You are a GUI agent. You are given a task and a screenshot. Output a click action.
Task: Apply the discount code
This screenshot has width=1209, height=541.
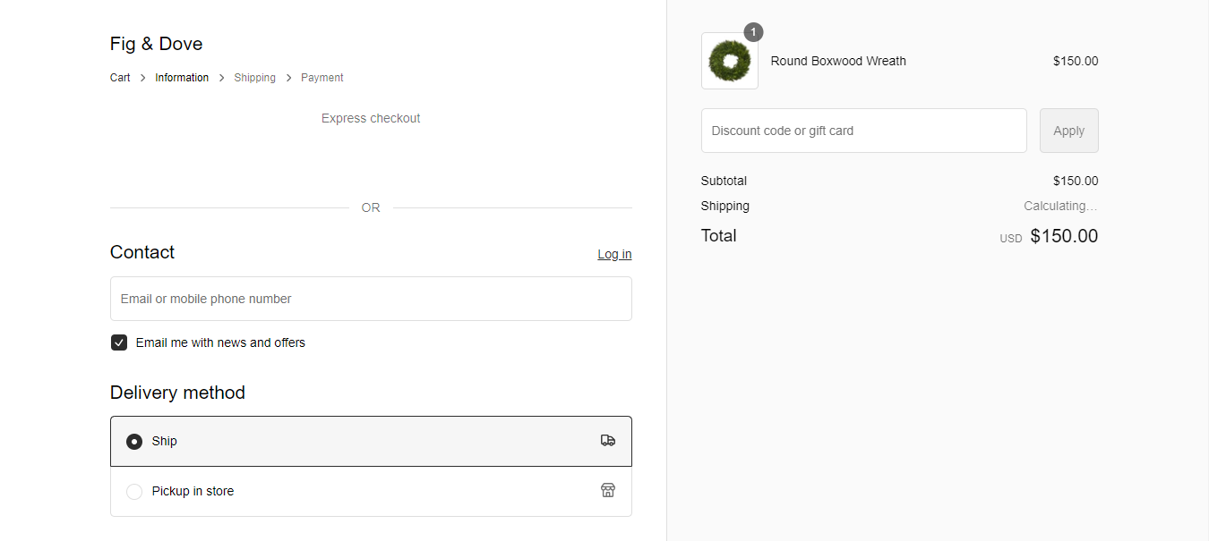tap(1068, 131)
